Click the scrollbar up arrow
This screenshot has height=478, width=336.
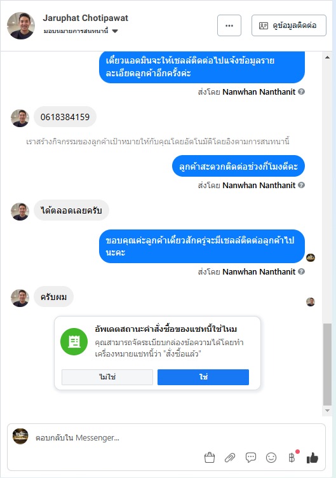328,57
